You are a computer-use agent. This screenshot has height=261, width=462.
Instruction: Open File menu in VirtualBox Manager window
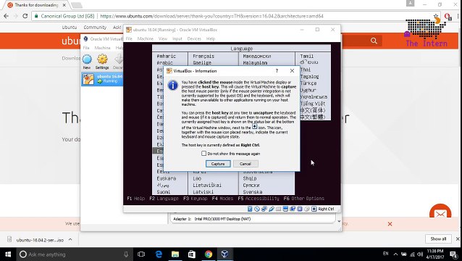[86, 48]
